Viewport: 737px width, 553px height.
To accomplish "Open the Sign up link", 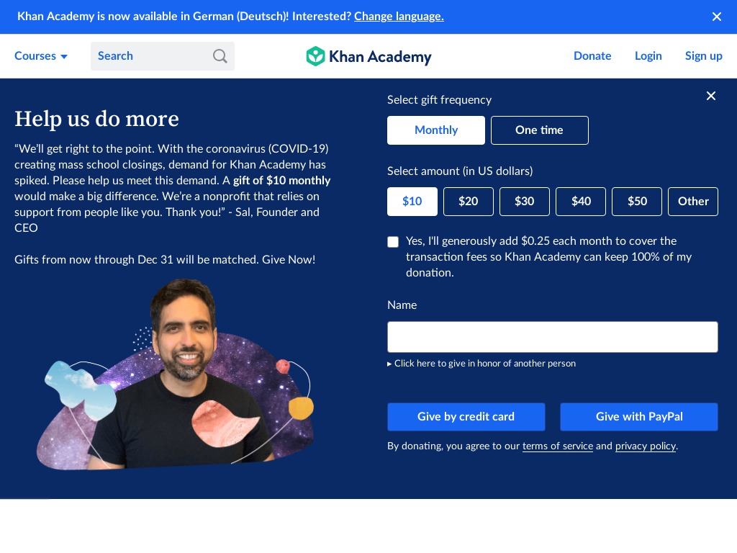I will pyautogui.click(x=703, y=56).
